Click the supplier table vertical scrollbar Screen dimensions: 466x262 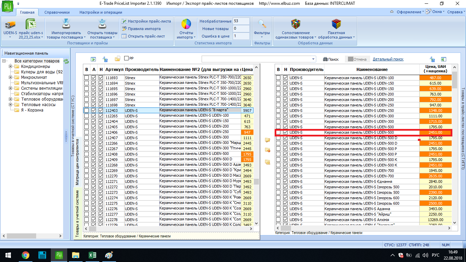pos(454,146)
